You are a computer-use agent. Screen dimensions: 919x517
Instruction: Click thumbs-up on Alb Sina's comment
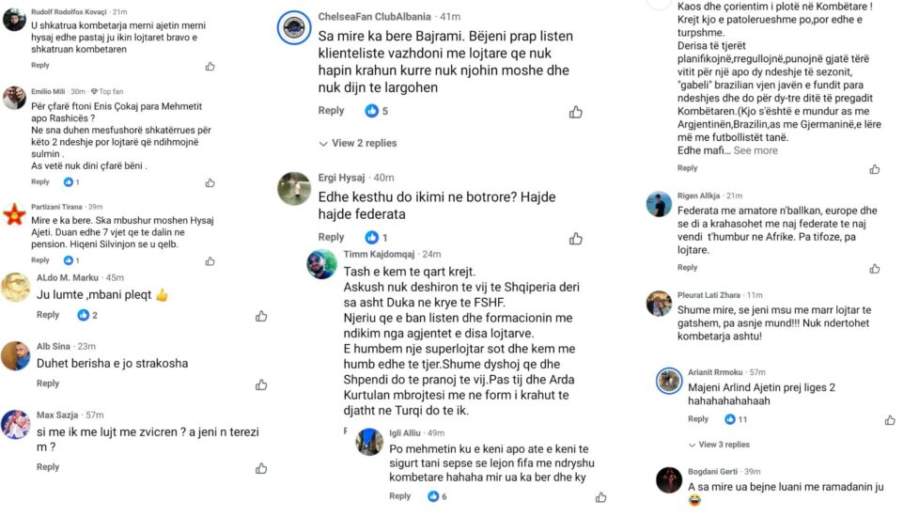coord(261,384)
